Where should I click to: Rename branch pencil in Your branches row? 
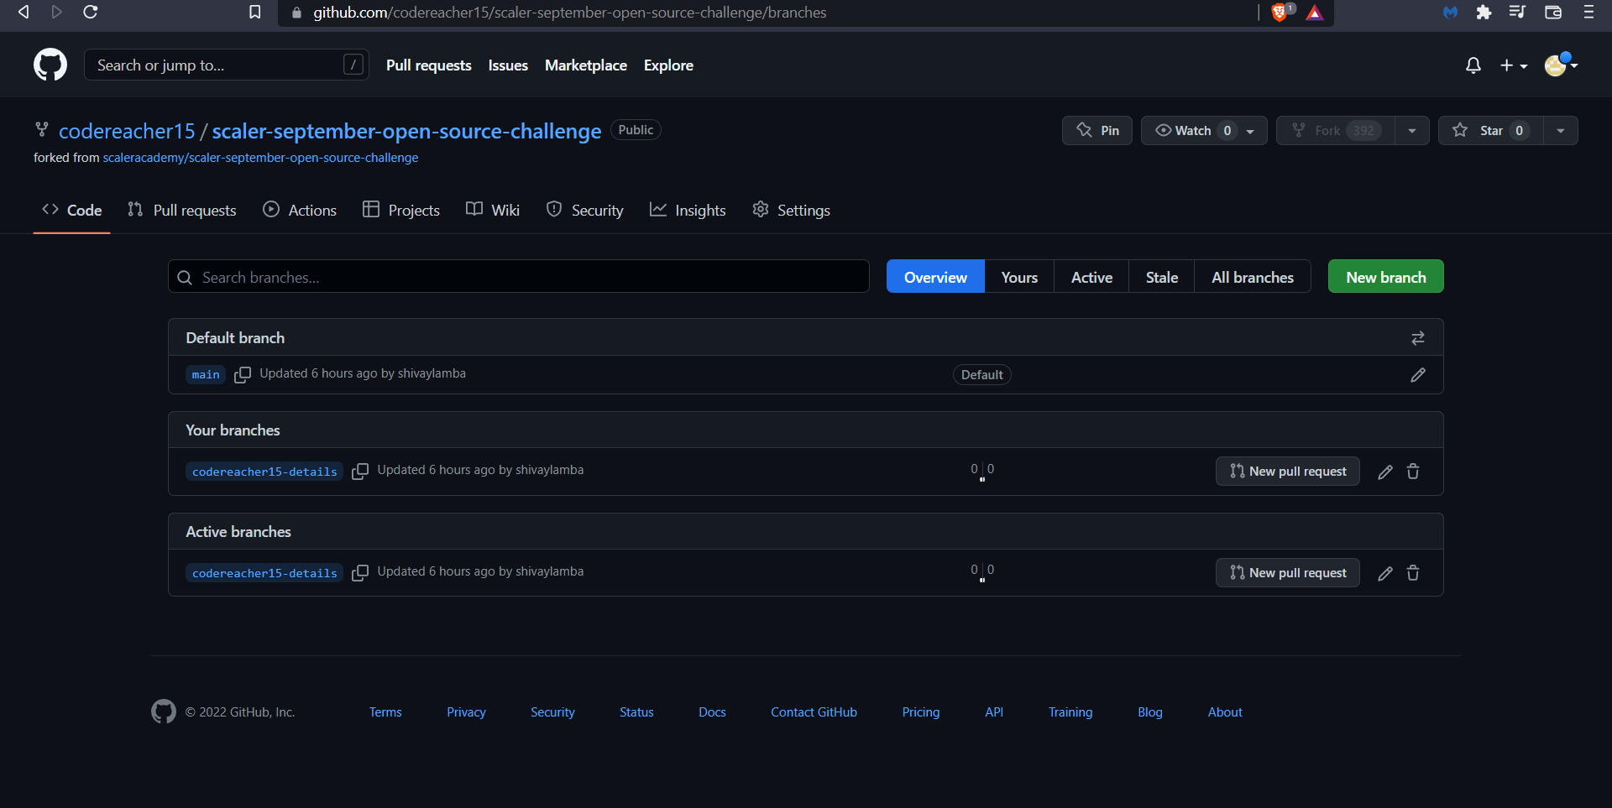[x=1385, y=472]
